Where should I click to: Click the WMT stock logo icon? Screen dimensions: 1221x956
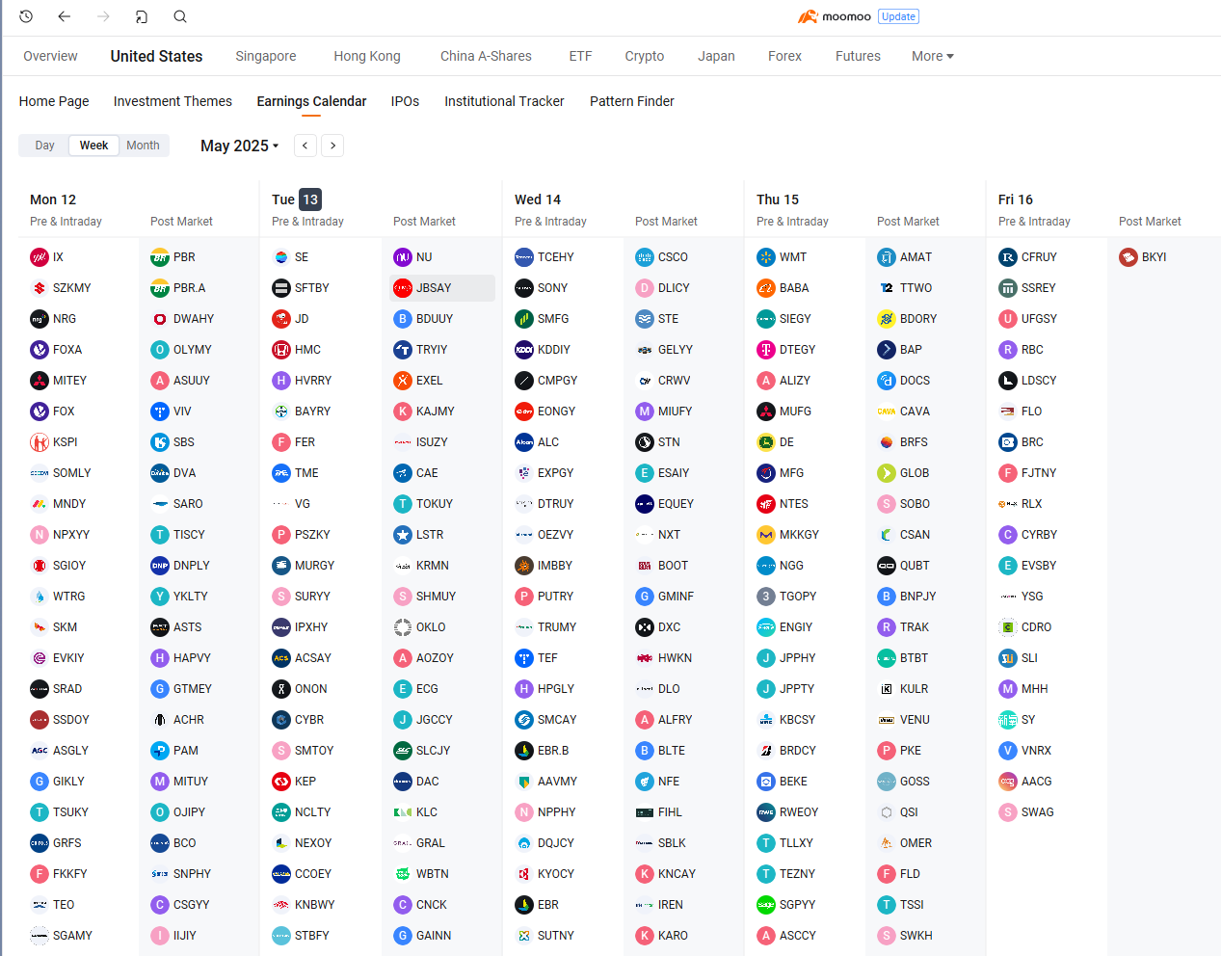click(766, 257)
